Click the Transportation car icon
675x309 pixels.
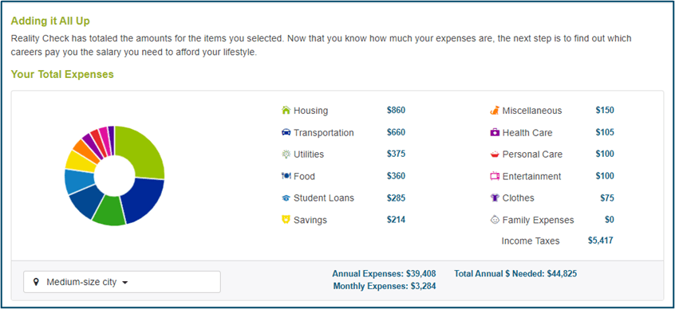coord(286,132)
